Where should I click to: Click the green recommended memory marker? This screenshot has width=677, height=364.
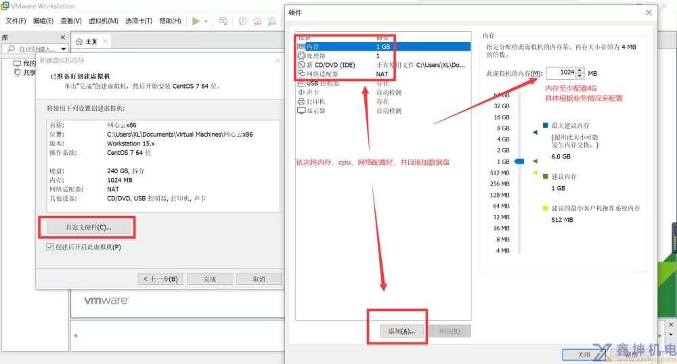535,161
